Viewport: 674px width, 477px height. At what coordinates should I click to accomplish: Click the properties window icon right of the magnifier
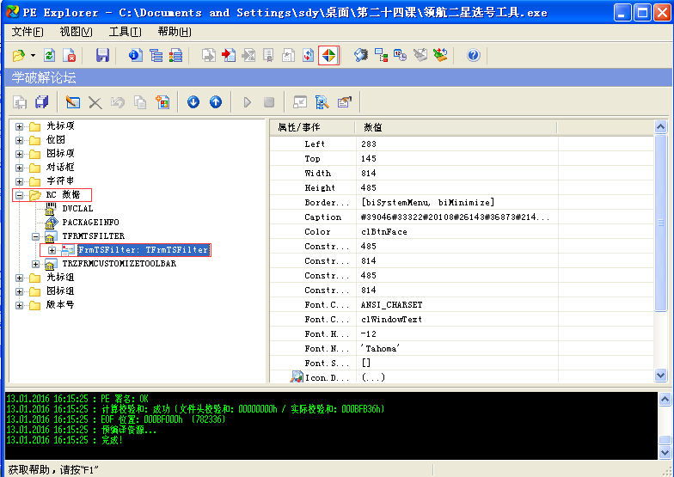point(344,102)
